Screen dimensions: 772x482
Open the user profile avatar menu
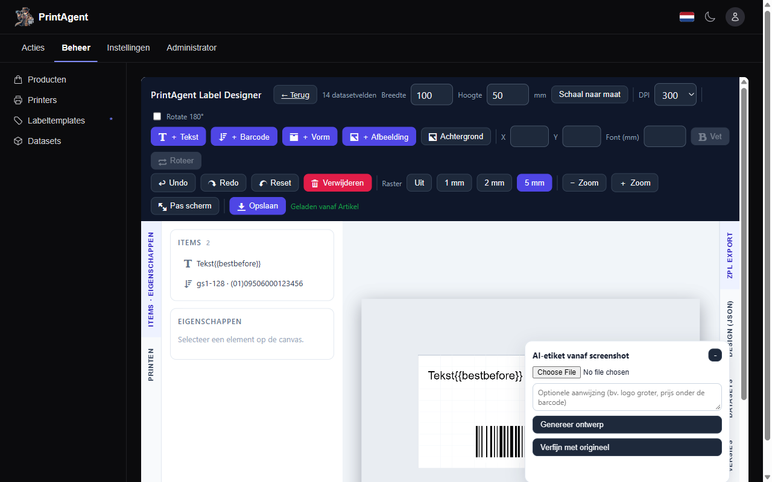(x=735, y=17)
